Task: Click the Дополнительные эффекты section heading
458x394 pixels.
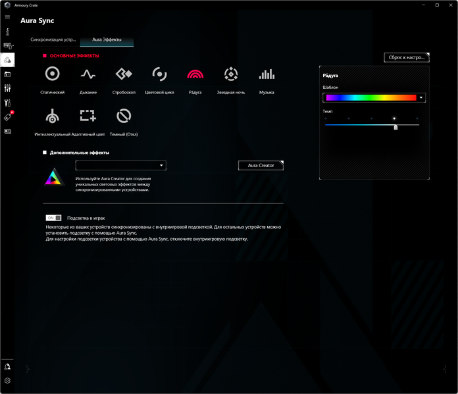Action: click(80, 153)
